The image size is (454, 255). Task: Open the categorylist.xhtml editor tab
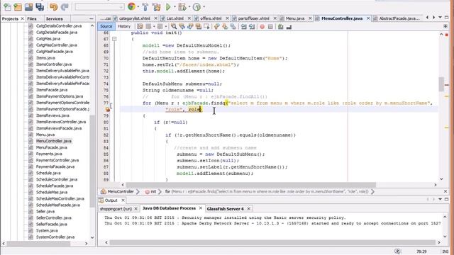(x=134, y=18)
